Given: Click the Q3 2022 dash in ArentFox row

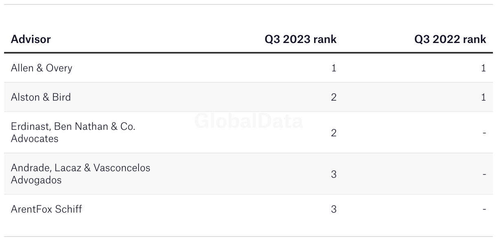Looking at the screenshot, I should point(484,209).
